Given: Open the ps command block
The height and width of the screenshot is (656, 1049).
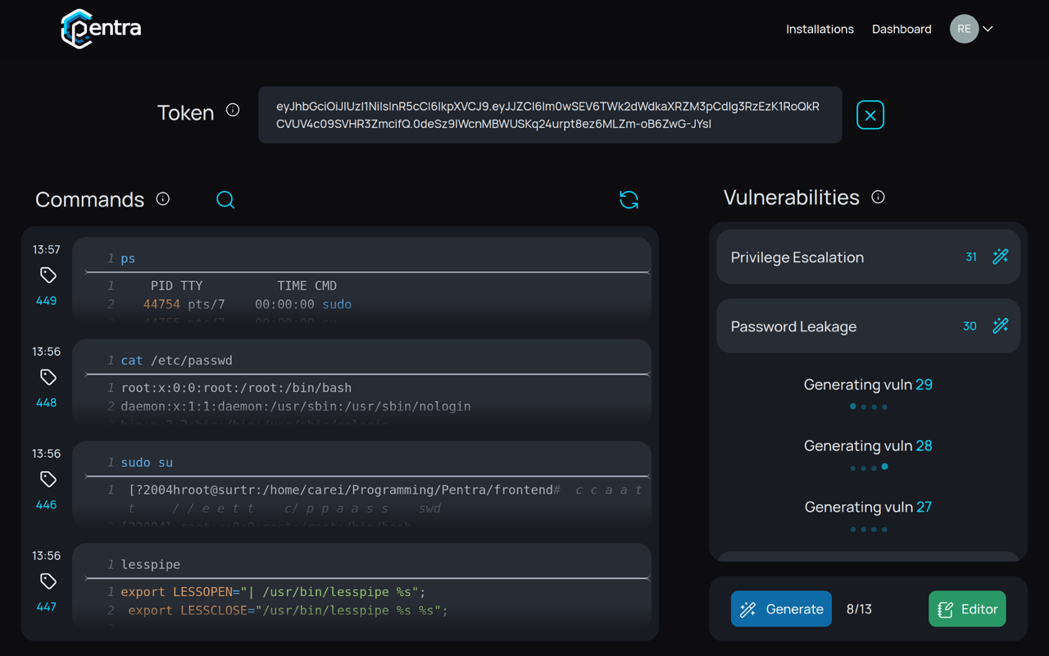Looking at the screenshot, I should tap(361, 280).
